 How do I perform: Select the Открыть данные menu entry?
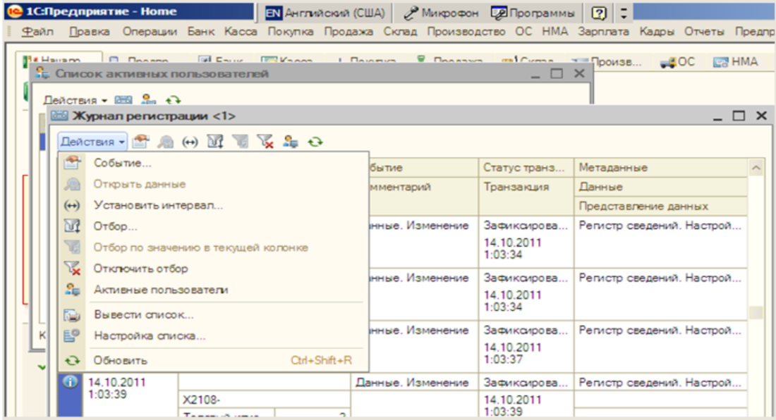(x=214, y=185)
